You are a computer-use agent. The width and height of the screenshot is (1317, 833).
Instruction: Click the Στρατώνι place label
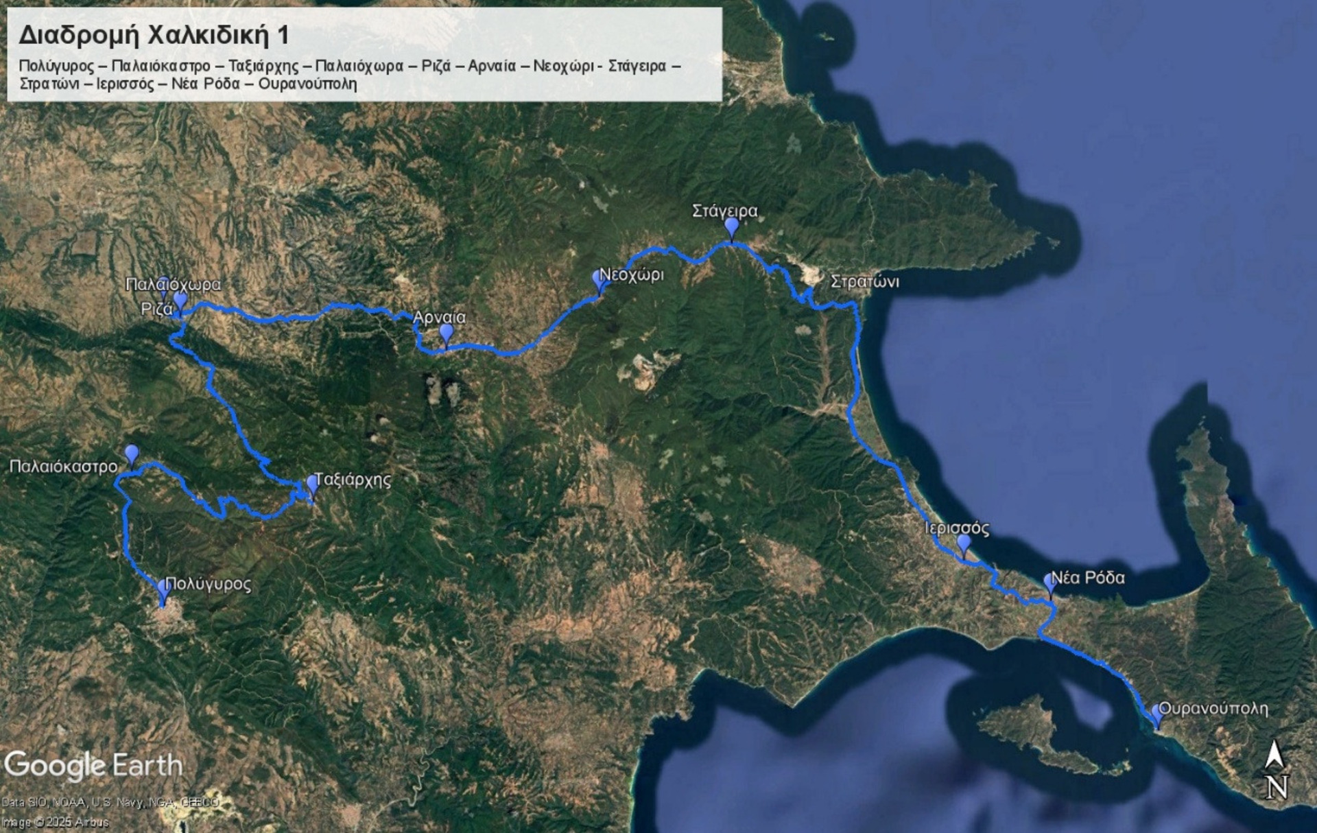tap(864, 282)
